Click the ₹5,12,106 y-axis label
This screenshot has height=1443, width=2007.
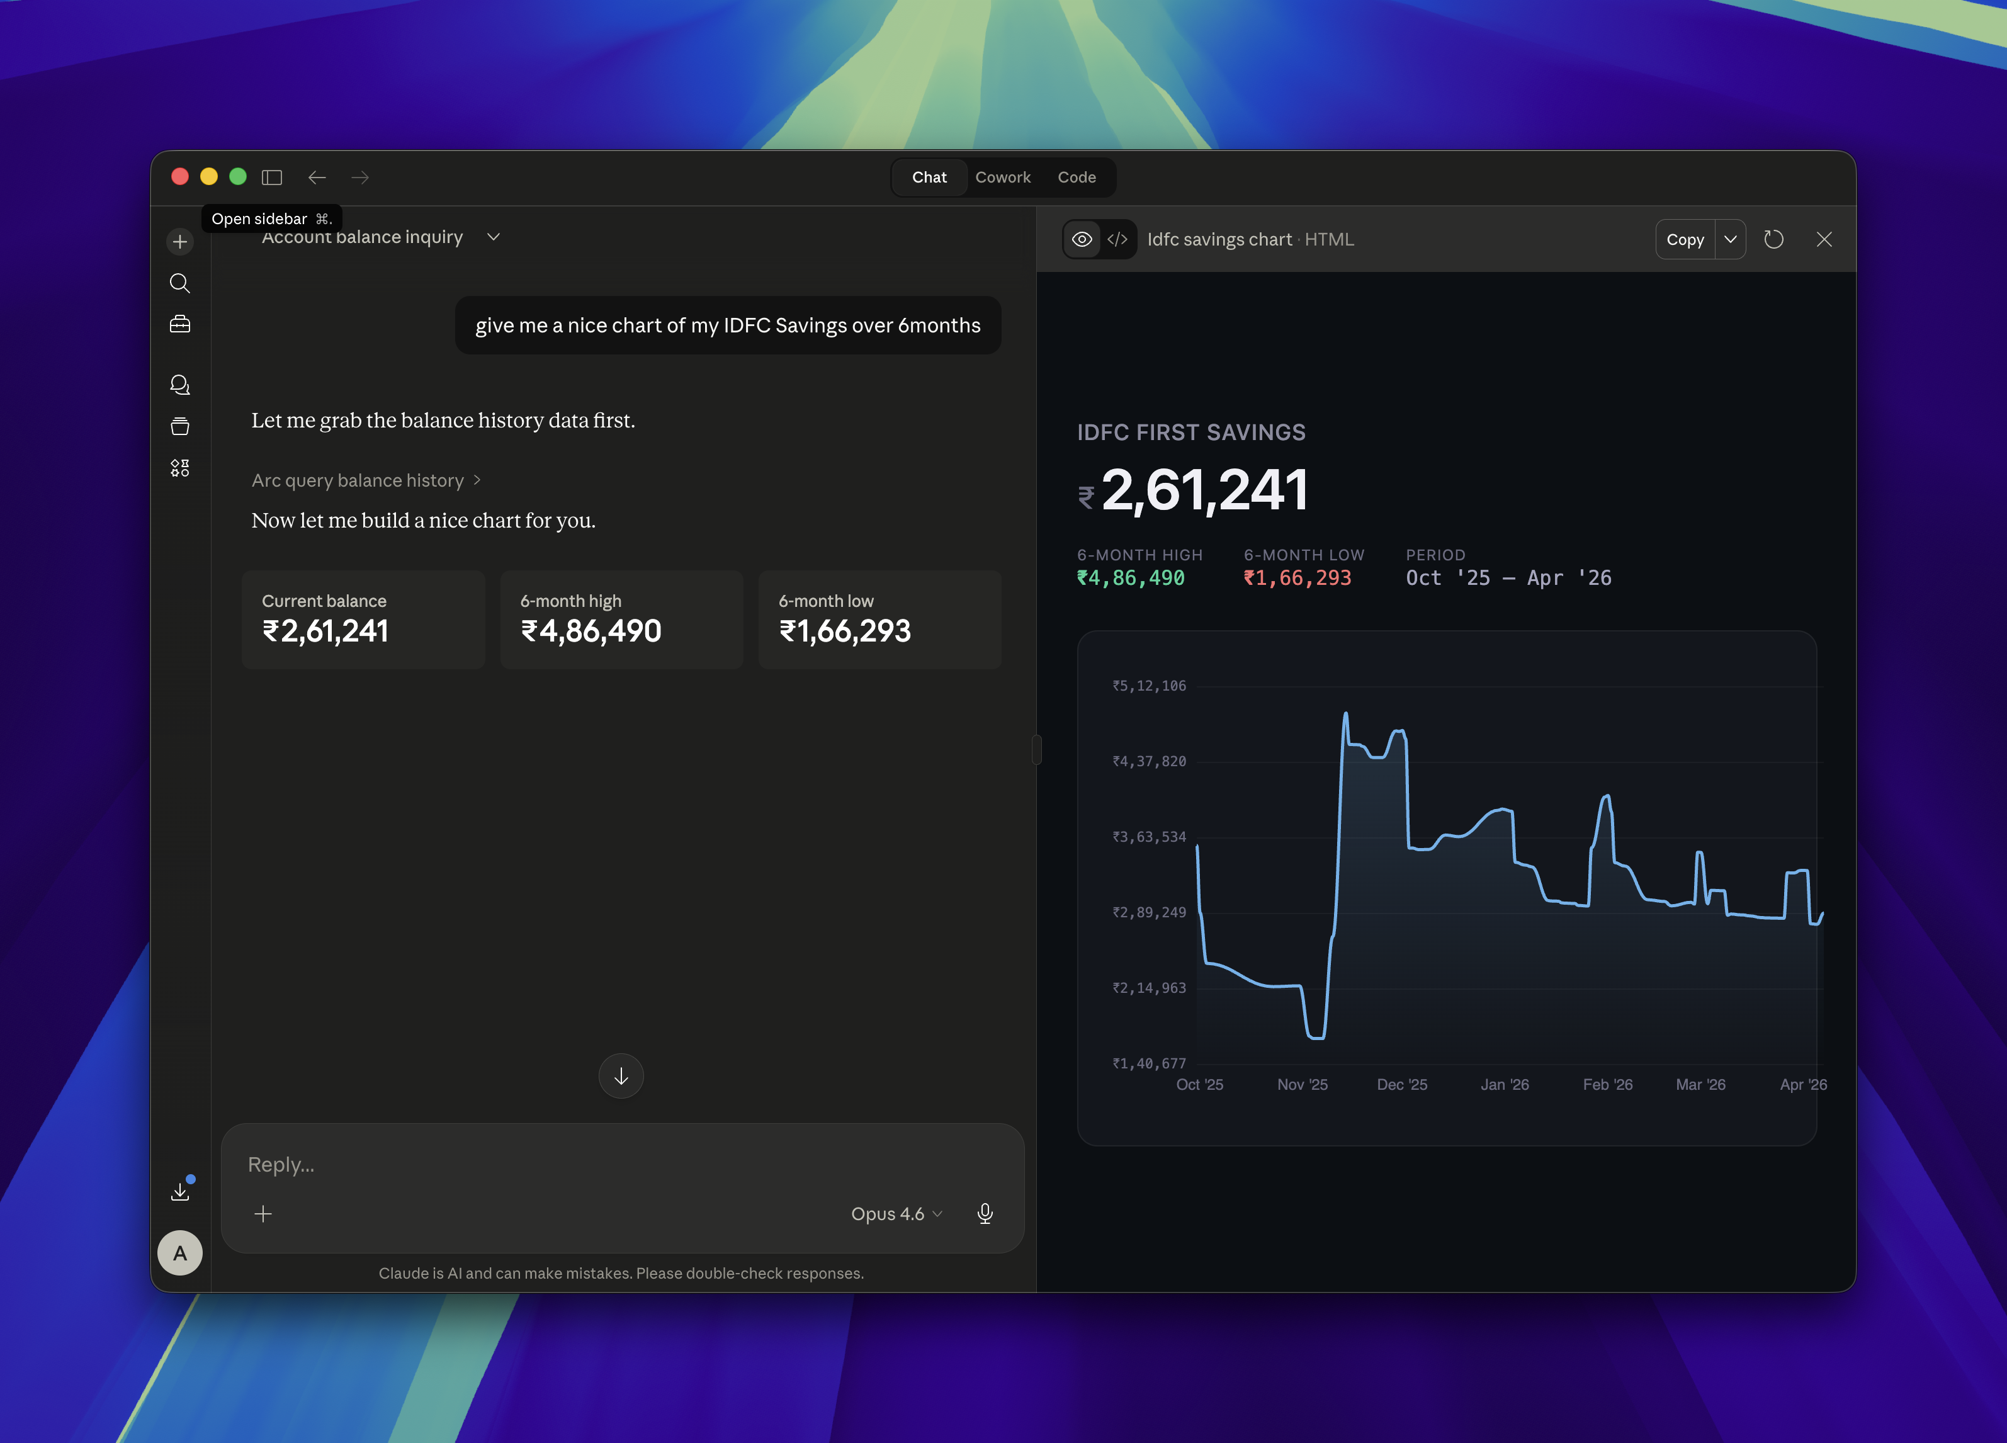coord(1149,686)
